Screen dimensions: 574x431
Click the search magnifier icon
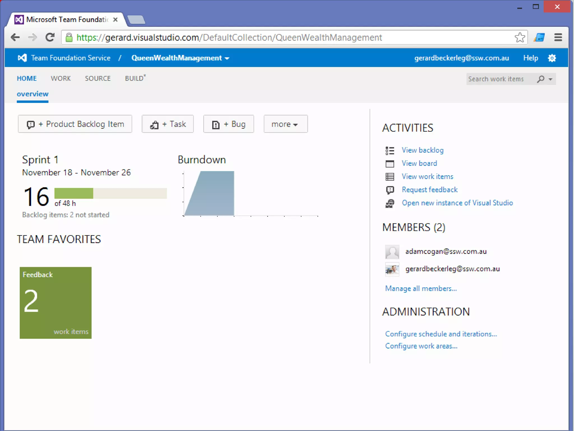point(541,79)
